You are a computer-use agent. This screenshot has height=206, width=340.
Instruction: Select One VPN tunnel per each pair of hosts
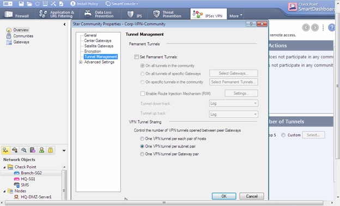click(x=142, y=138)
